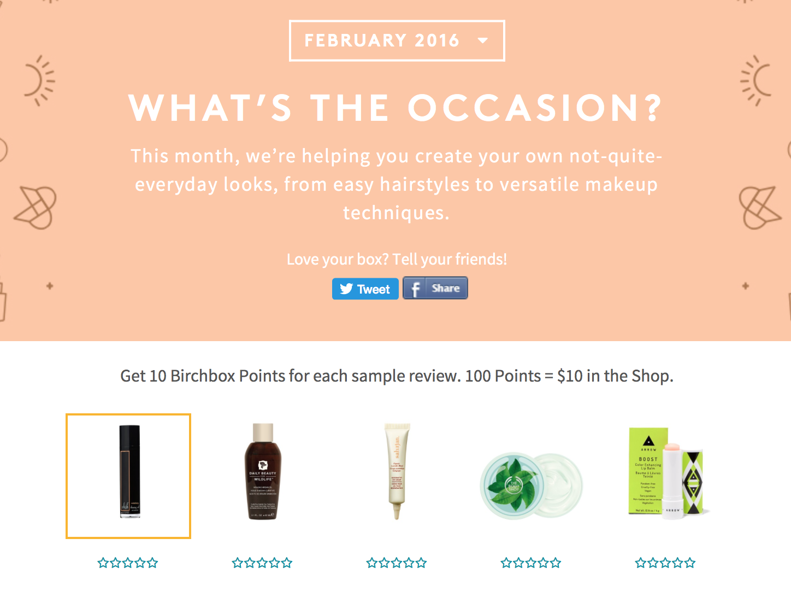The width and height of the screenshot is (791, 597).
Task: Give The Body Shop tub five stars
Action: pyautogui.click(x=556, y=563)
